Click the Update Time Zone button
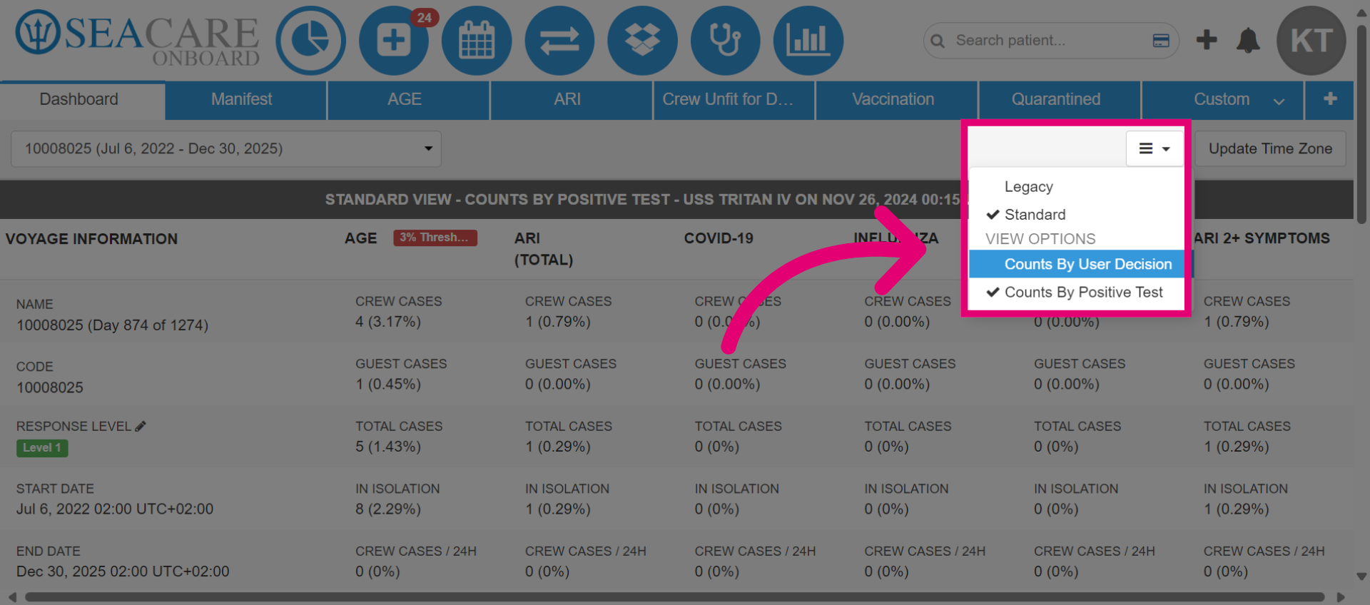The height and width of the screenshot is (605, 1370). pos(1270,148)
